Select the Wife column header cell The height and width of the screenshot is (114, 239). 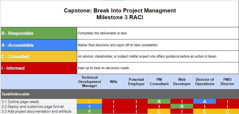(x=113, y=82)
